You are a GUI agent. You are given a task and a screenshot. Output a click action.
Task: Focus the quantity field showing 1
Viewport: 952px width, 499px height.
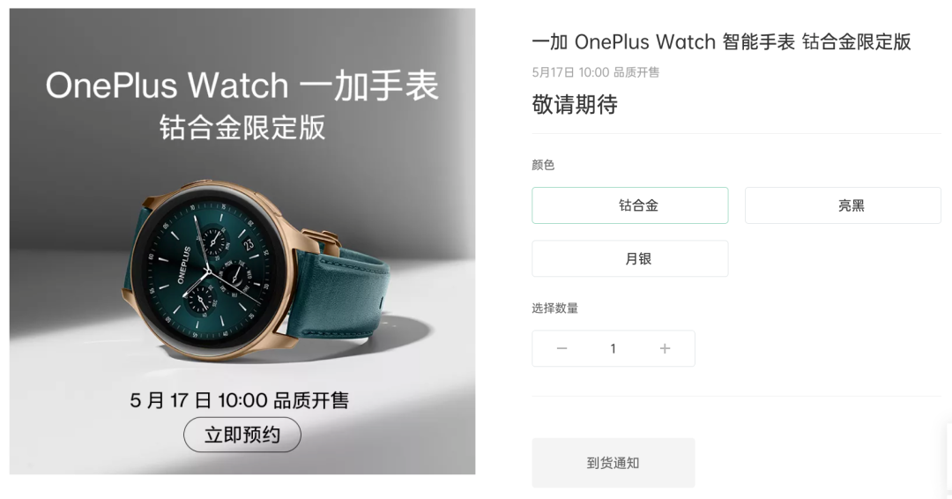pyautogui.click(x=614, y=348)
